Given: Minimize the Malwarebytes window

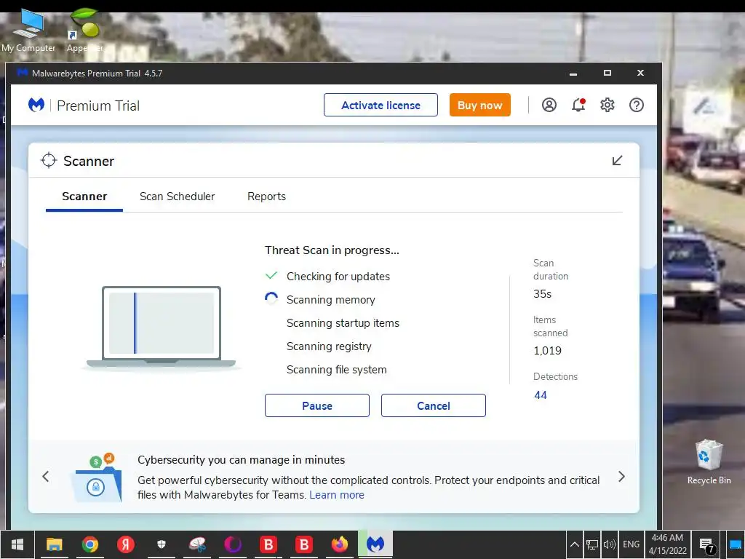Looking at the screenshot, I should pos(573,74).
